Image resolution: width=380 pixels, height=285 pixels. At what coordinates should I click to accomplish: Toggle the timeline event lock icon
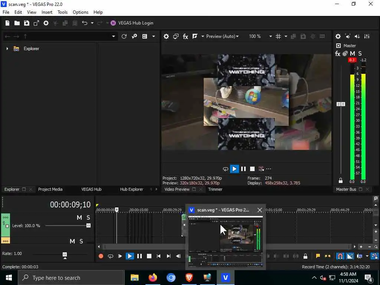point(305,256)
